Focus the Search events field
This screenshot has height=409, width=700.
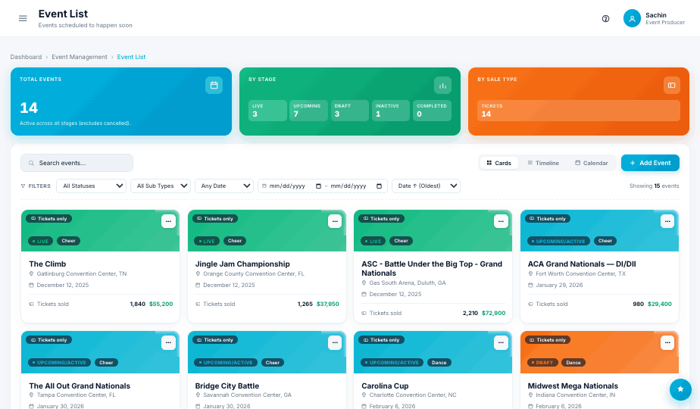pyautogui.click(x=77, y=163)
